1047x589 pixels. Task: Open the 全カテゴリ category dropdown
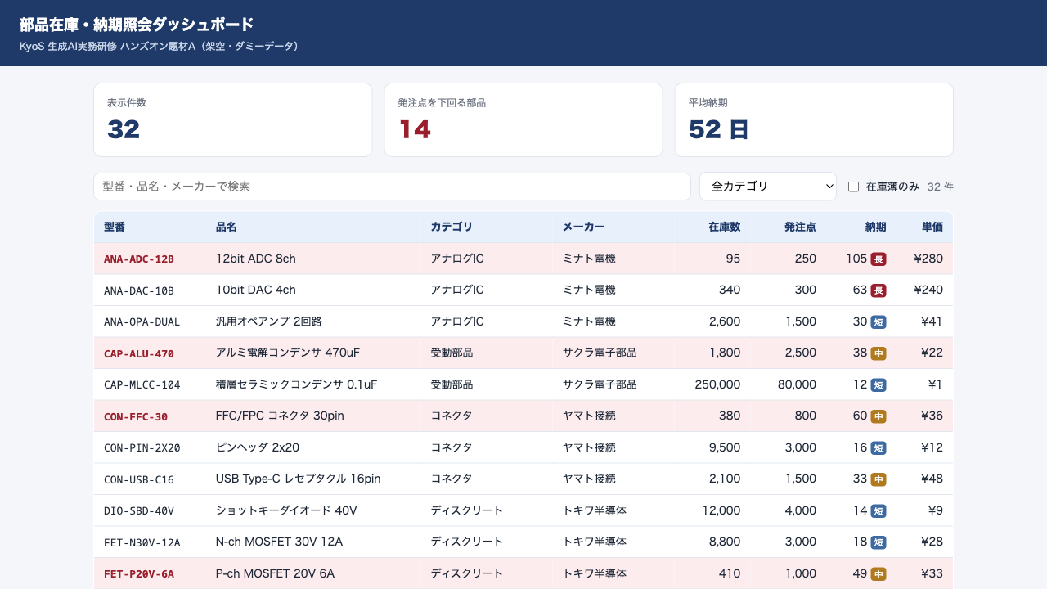(x=768, y=187)
